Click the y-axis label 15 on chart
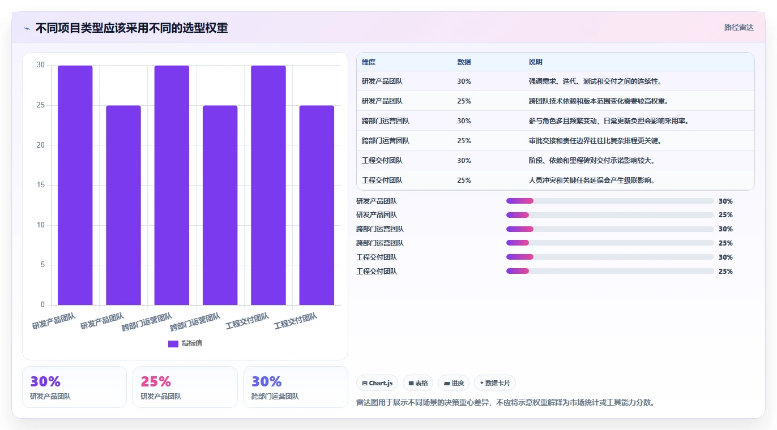 (x=41, y=185)
